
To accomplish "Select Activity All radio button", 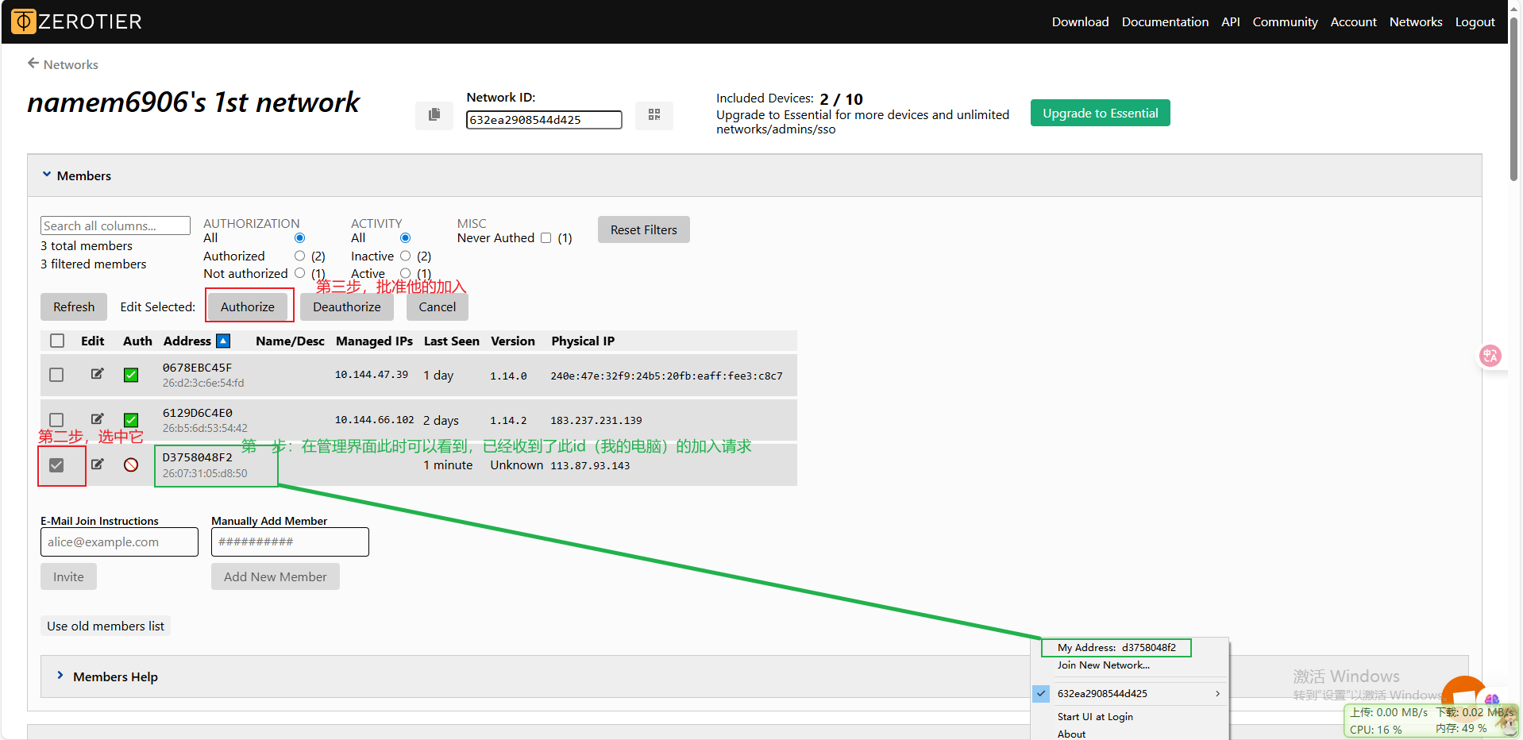I will [405, 238].
